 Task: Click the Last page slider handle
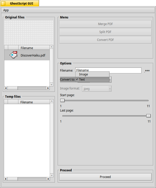(148, 116)
